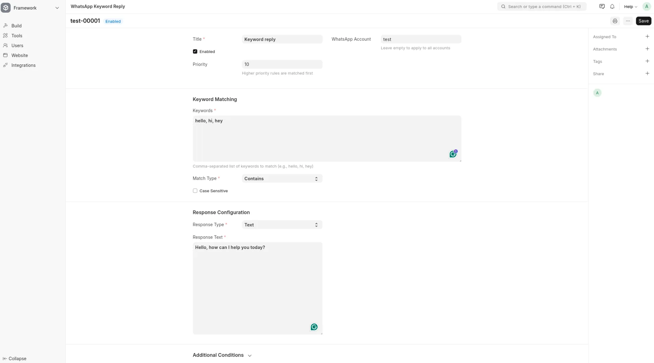The width and height of the screenshot is (654, 363).
Task: Click the Grammarly icon in Keywords field
Action: pyautogui.click(x=453, y=154)
